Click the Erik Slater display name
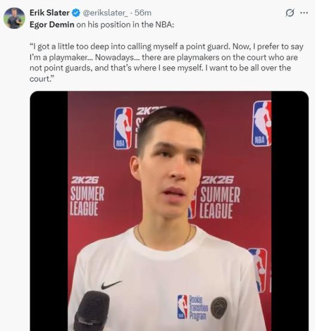The image size is (315, 331). [x=50, y=13]
